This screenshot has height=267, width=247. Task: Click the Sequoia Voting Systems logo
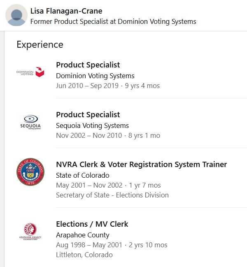tap(30, 122)
